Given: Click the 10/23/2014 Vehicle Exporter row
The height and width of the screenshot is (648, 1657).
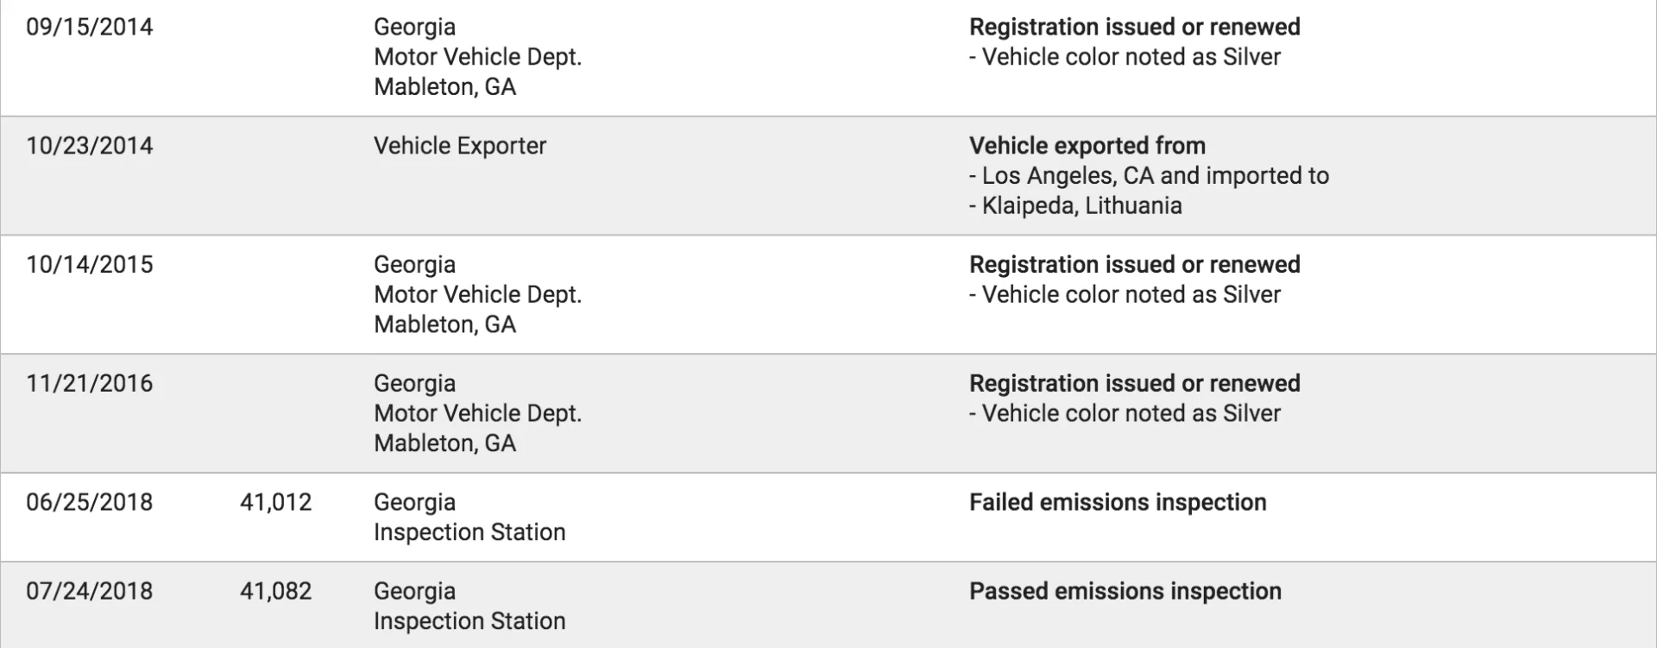Looking at the screenshot, I should click(828, 176).
